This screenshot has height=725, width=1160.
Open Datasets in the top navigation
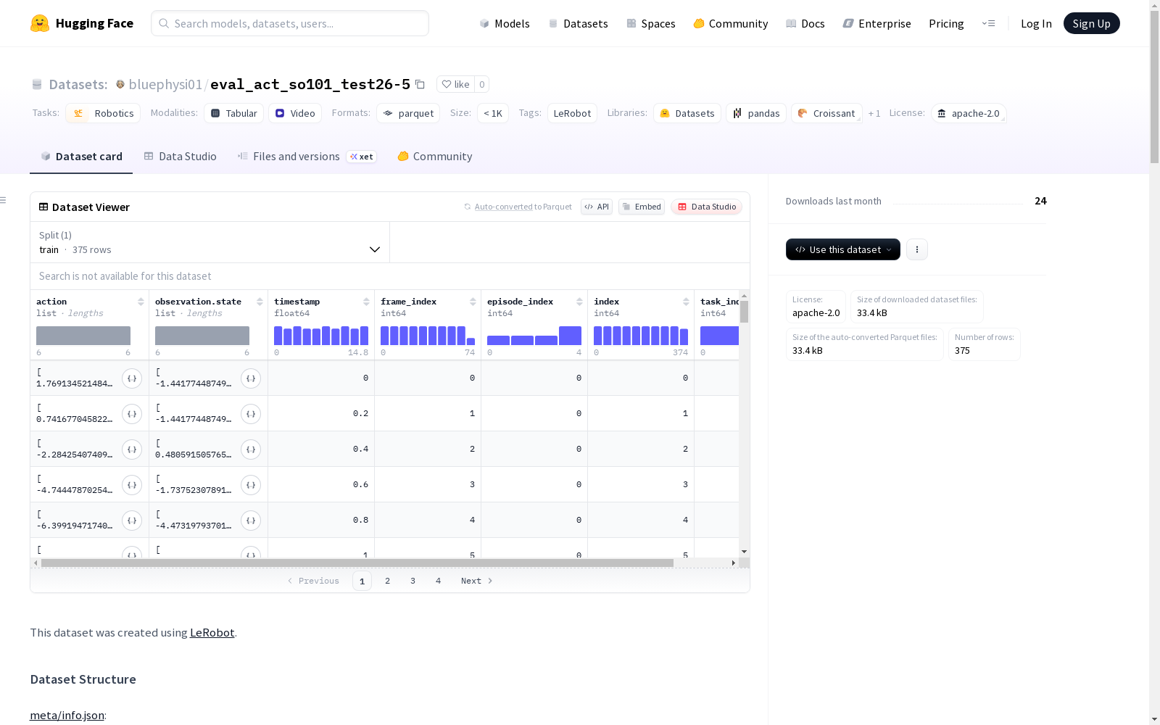coord(578,23)
